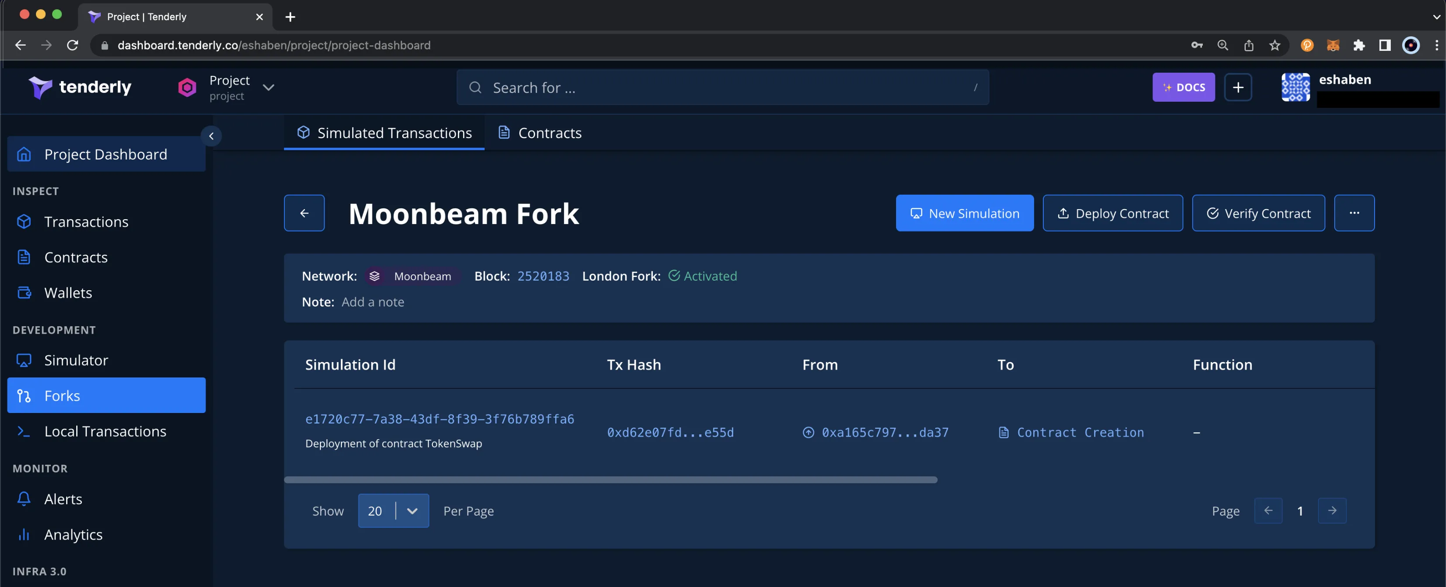Open the more options ellipsis menu
Viewport: 1446px width, 587px height.
1354,213
